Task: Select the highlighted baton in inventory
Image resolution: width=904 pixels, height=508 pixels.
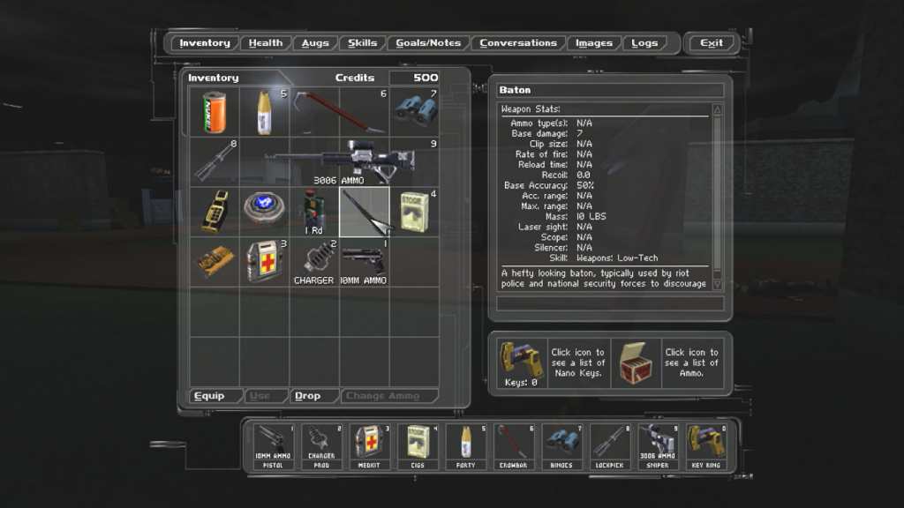Action: [x=365, y=212]
